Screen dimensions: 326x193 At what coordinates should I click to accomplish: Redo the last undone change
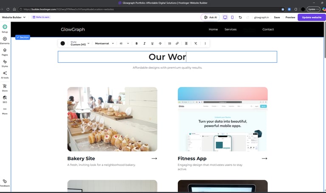(x=247, y=17)
